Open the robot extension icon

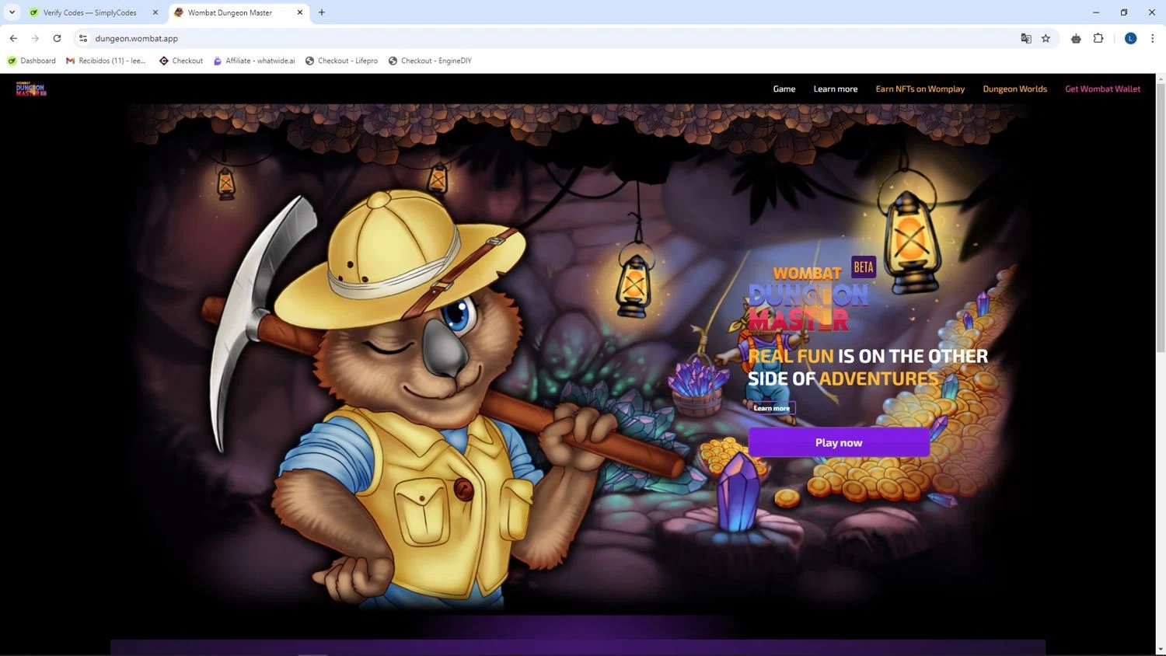tap(1076, 38)
